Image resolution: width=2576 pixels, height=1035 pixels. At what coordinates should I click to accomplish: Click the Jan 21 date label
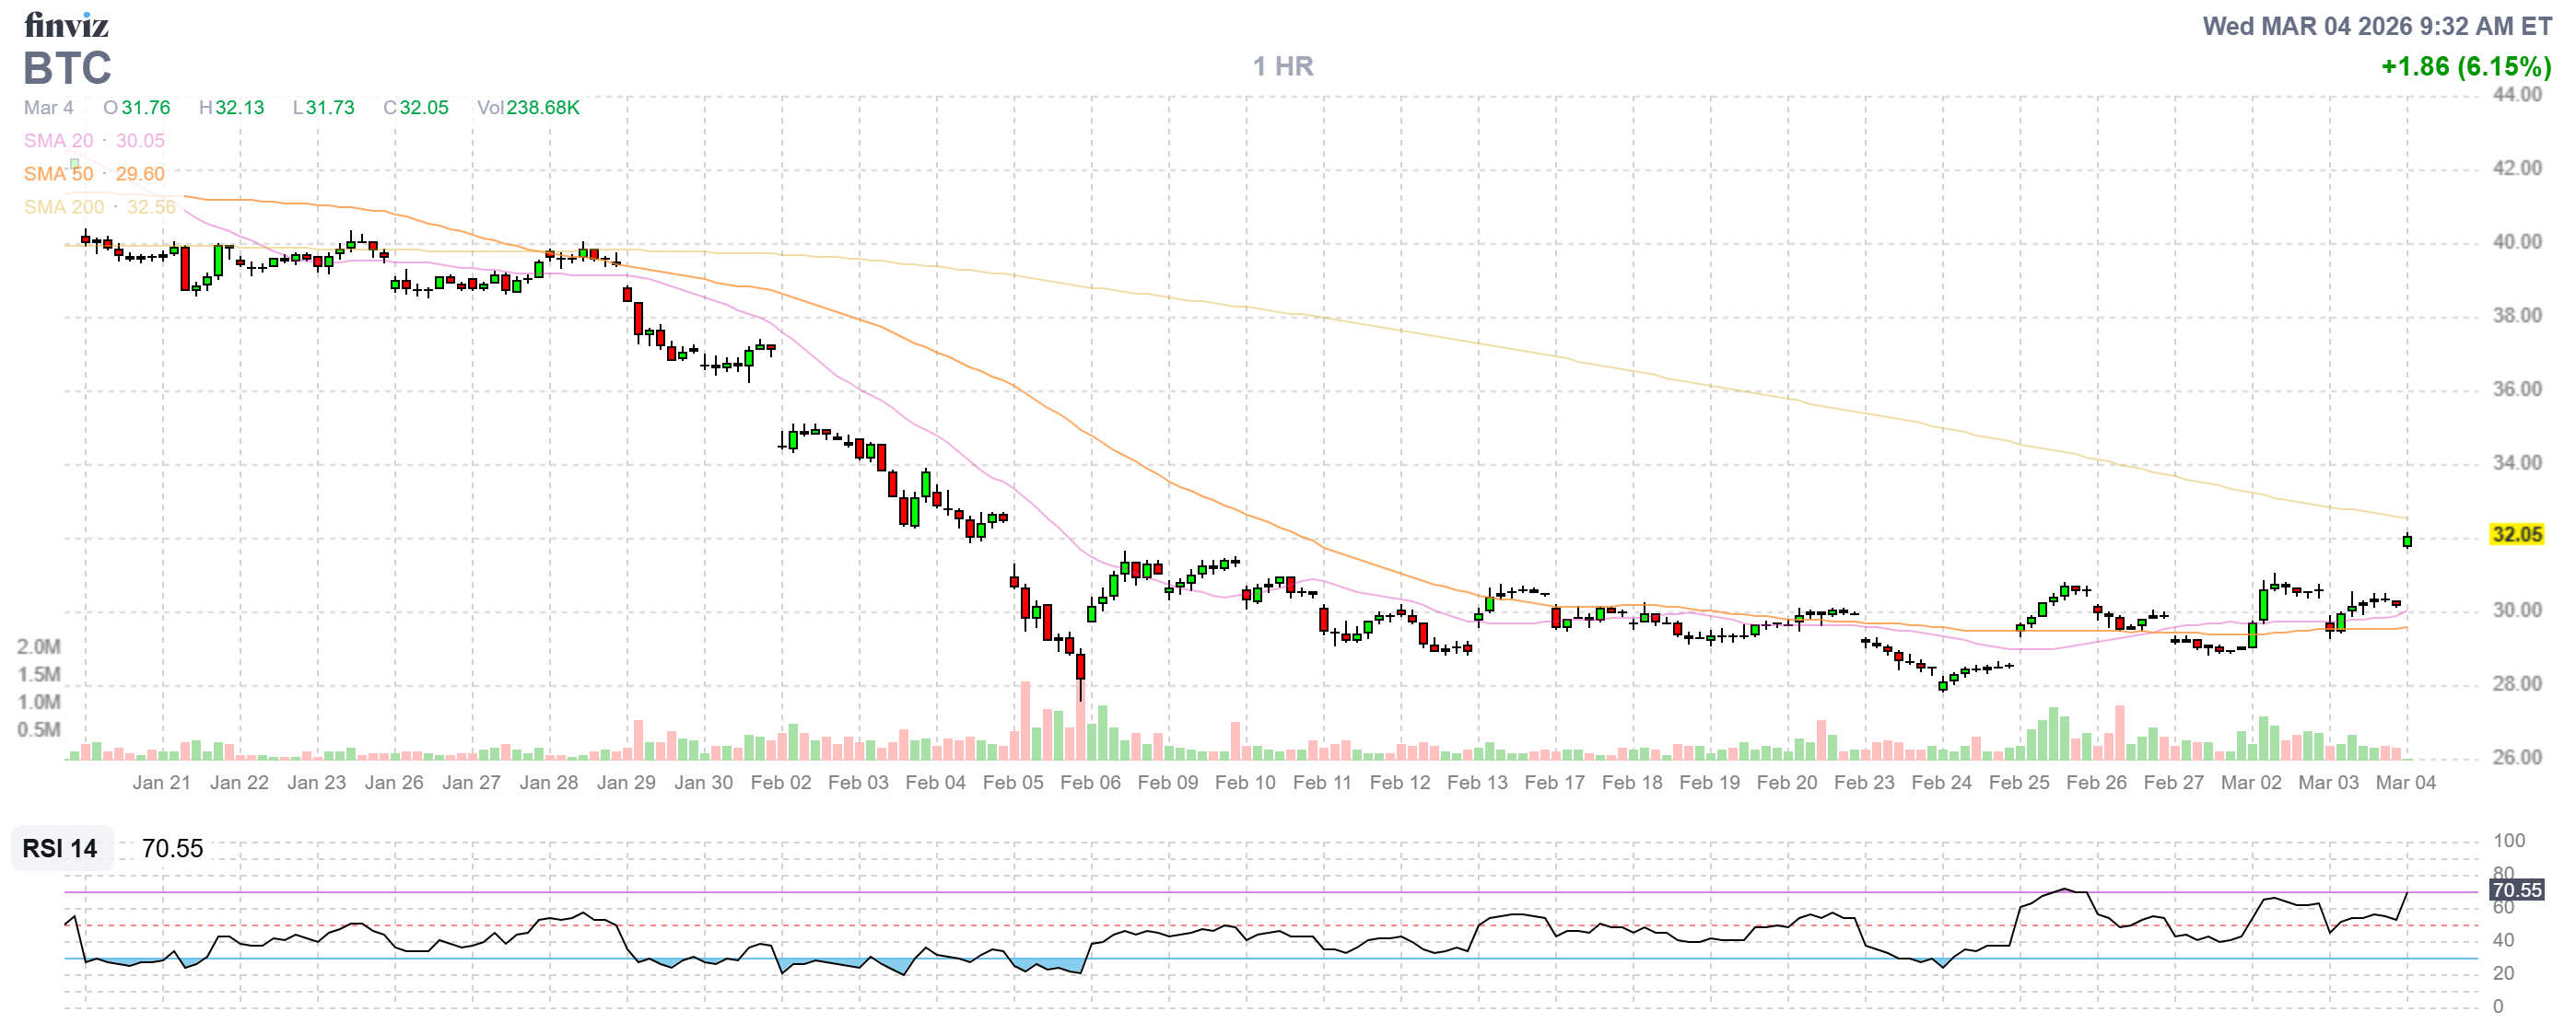pos(161,783)
